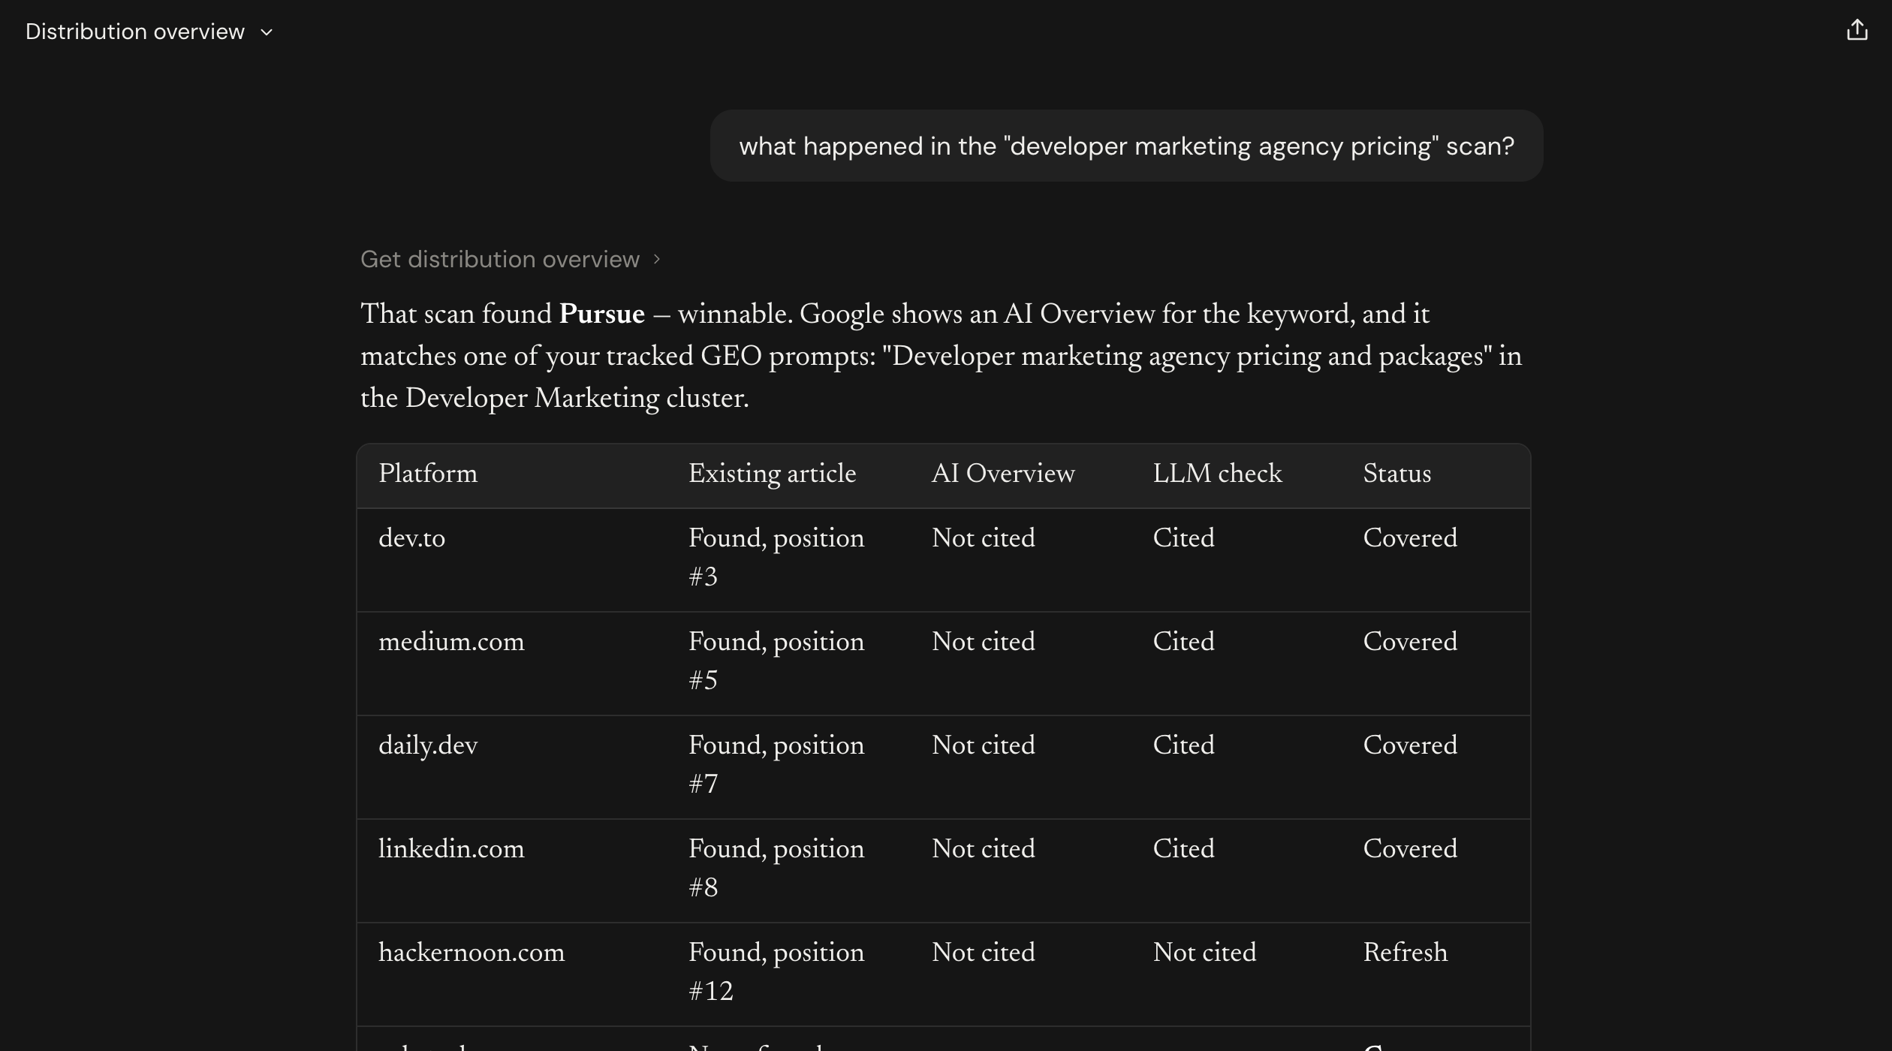This screenshot has width=1892, height=1051.
Task: Click LLM check 'Cited' in linkedin.com row
Action: [1183, 849]
